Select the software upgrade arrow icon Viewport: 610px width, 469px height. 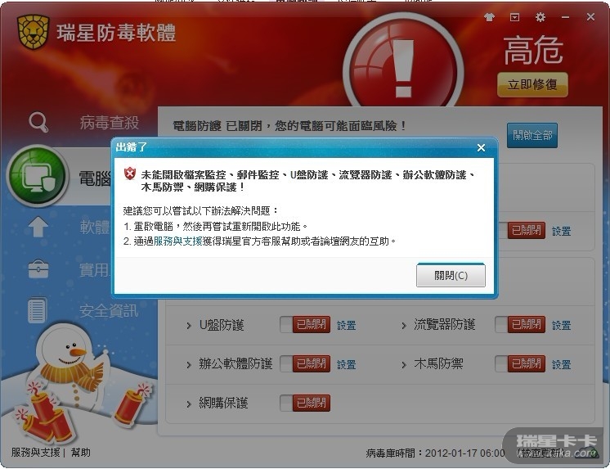pyautogui.click(x=38, y=227)
